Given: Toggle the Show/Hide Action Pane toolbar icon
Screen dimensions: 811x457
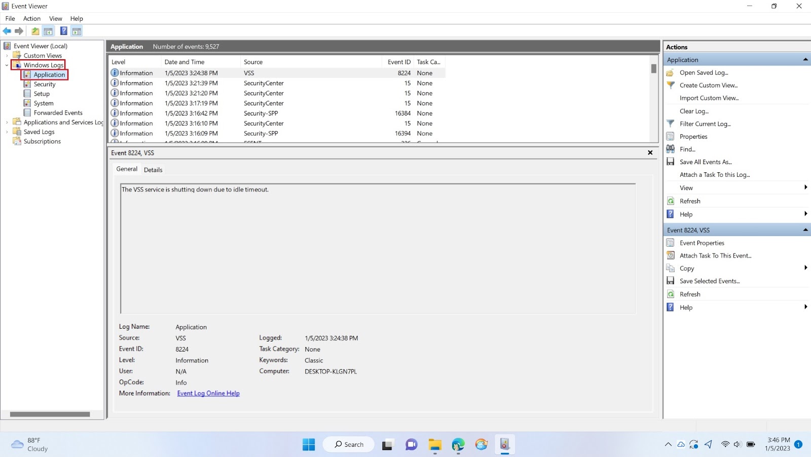Looking at the screenshot, I should pos(77,31).
